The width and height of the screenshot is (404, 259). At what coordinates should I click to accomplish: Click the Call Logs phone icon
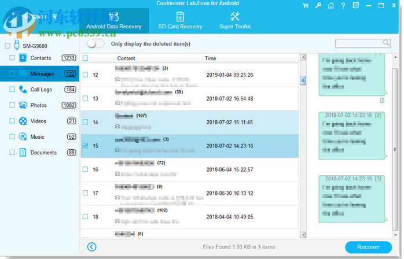pos(23,90)
